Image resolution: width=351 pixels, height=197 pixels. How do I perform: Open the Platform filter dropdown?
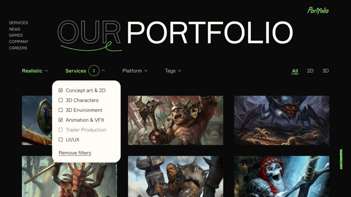click(x=135, y=71)
